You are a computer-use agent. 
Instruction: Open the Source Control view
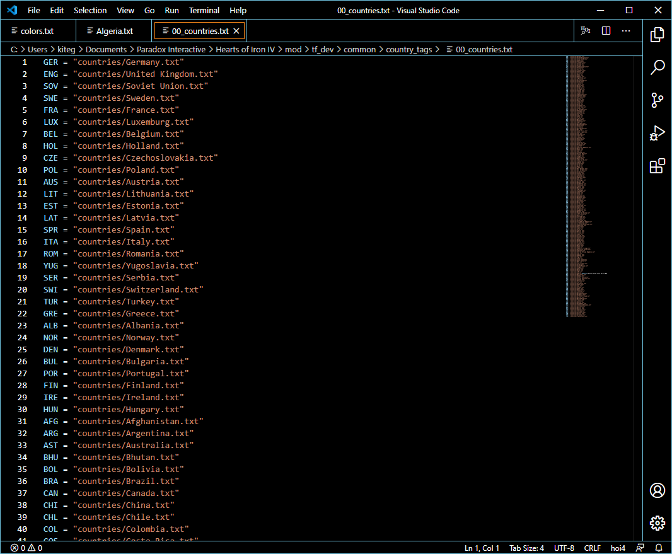click(657, 100)
